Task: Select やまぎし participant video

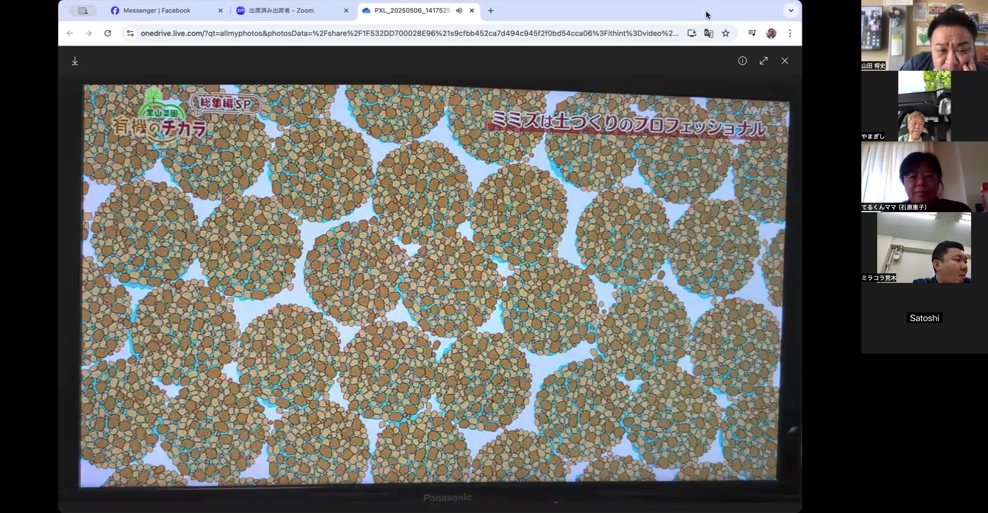Action: tap(924, 106)
